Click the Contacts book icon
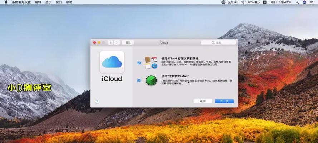The image size is (318, 143). point(147,60)
